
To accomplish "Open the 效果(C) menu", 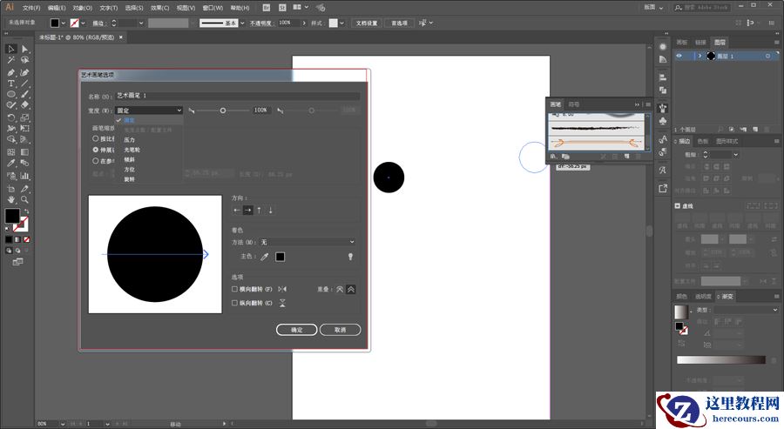I will 159,7.
